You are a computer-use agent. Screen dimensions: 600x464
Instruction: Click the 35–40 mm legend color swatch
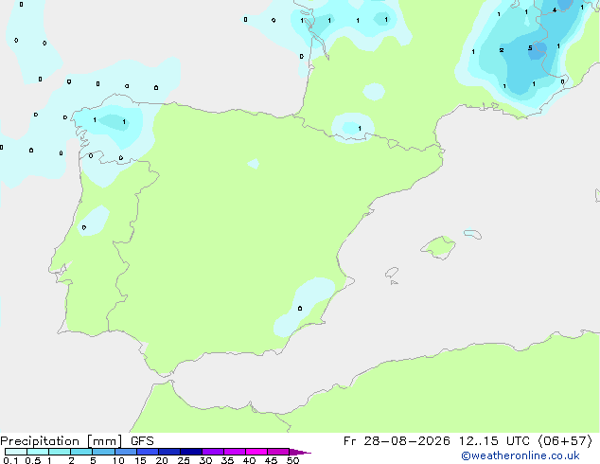(235, 452)
